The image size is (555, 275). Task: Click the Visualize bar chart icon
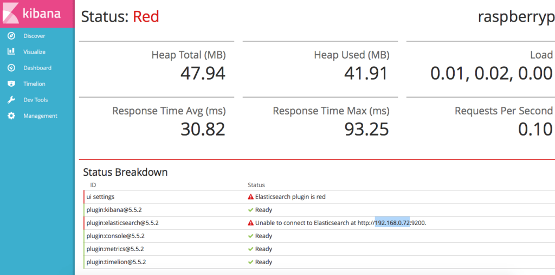tap(11, 52)
